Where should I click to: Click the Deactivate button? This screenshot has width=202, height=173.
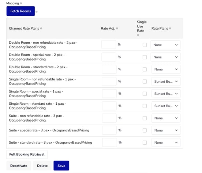(x=19, y=166)
